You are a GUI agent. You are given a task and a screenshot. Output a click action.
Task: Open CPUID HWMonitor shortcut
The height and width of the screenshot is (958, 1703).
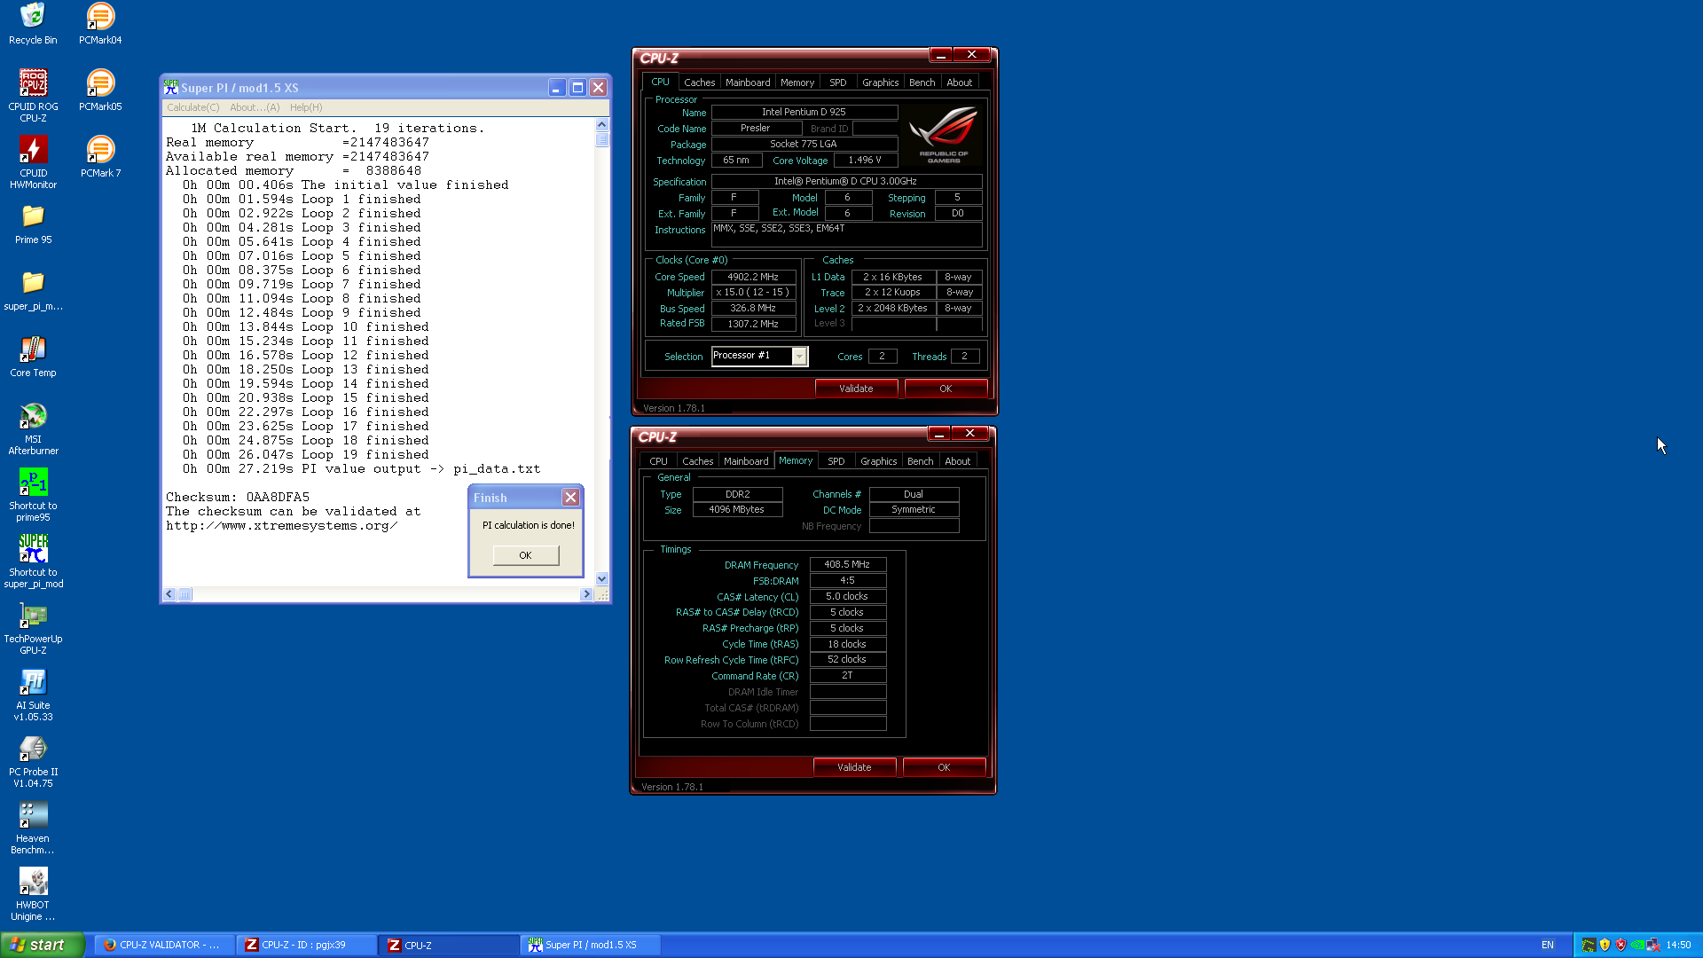click(33, 162)
